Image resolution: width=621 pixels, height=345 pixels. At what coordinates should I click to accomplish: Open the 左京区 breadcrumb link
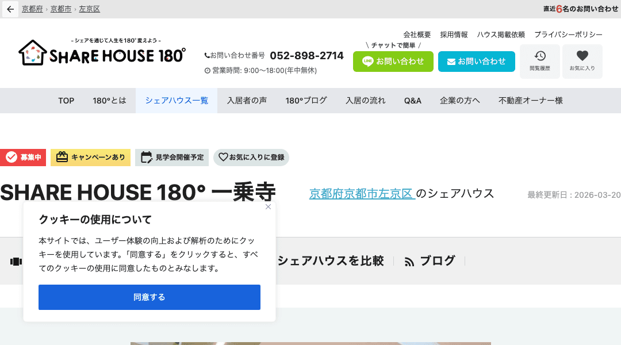tap(89, 9)
